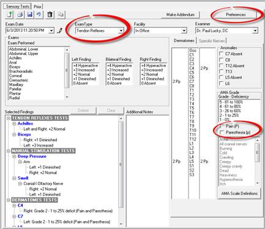265x229 pixels.
Task: Check the C7 Absent anomaly box
Action: 221,54
